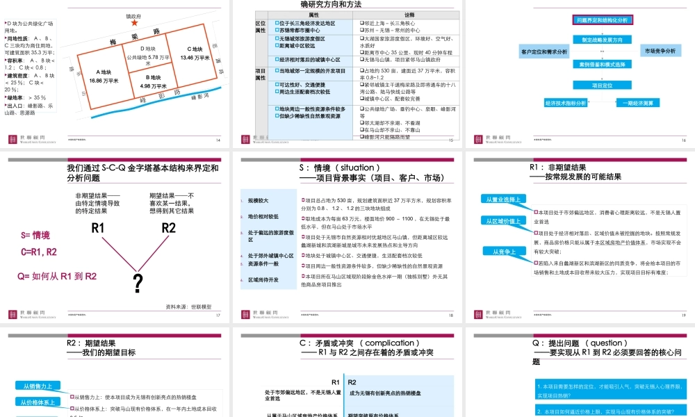Viewport: 695px width, 417px height.
Task: Click the 处于偏远的旅游度假区 list item
Action: point(271,236)
